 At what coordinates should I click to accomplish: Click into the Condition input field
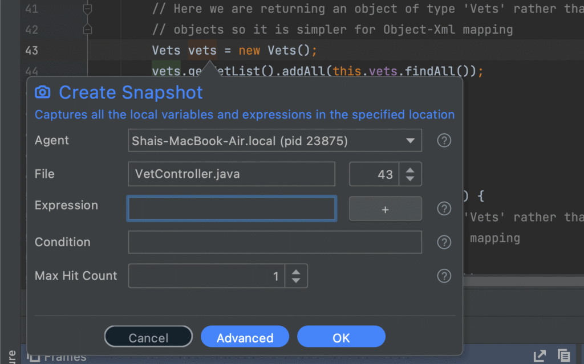[x=274, y=242]
